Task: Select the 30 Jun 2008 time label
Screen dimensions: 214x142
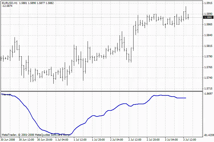Action: pos(8,140)
